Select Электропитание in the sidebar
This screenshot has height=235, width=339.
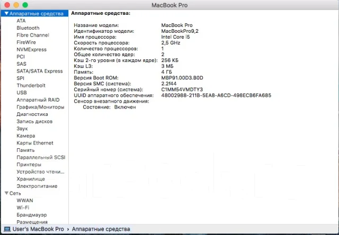tap(37, 186)
